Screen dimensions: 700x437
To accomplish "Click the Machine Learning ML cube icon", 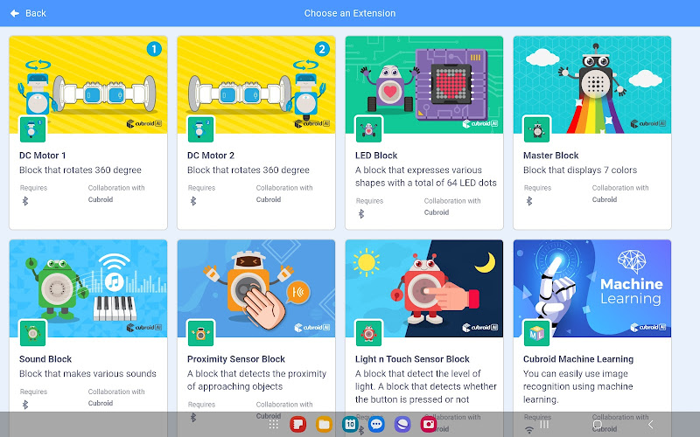I will tap(536, 333).
